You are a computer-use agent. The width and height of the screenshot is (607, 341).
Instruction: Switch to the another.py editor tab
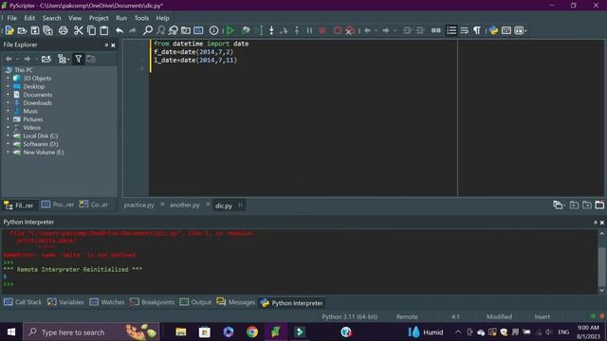(x=185, y=205)
